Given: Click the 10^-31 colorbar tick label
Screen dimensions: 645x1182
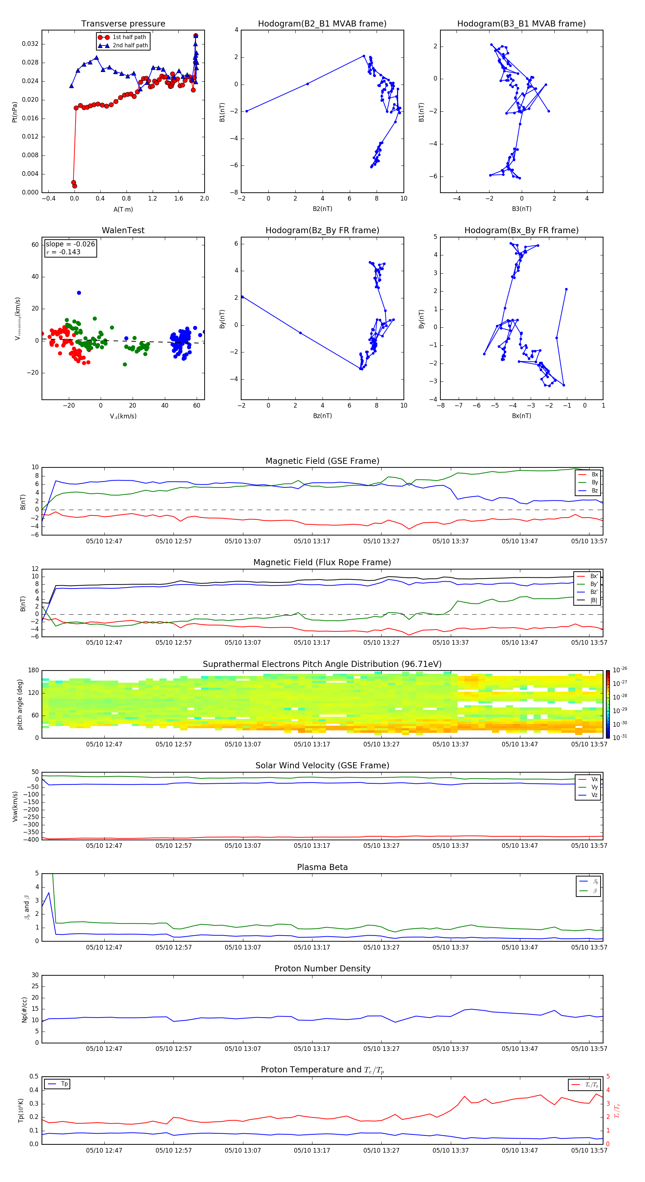Looking at the screenshot, I should pyautogui.click(x=620, y=737).
